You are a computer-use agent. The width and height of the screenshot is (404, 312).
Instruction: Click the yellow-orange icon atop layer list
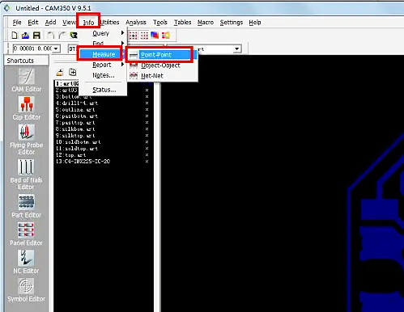60,72
